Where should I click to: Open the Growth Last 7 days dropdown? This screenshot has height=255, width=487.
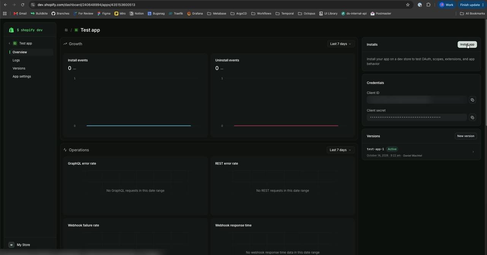point(341,44)
